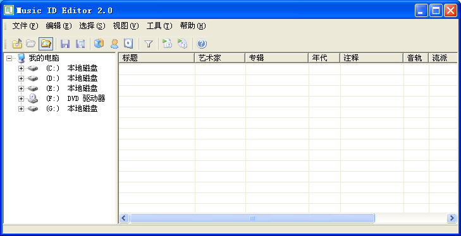Image resolution: width=461 pixels, height=236 pixels.
Task: Click the horizontal scrollbar left arrow
Action: [x=124, y=218]
